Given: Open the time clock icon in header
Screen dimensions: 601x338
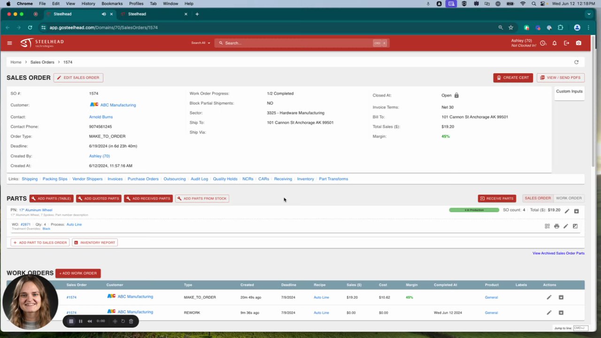Looking at the screenshot, I should pos(543,43).
